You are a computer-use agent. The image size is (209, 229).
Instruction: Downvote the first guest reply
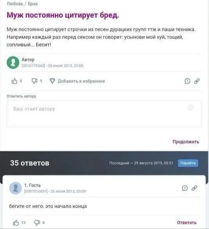(37, 223)
